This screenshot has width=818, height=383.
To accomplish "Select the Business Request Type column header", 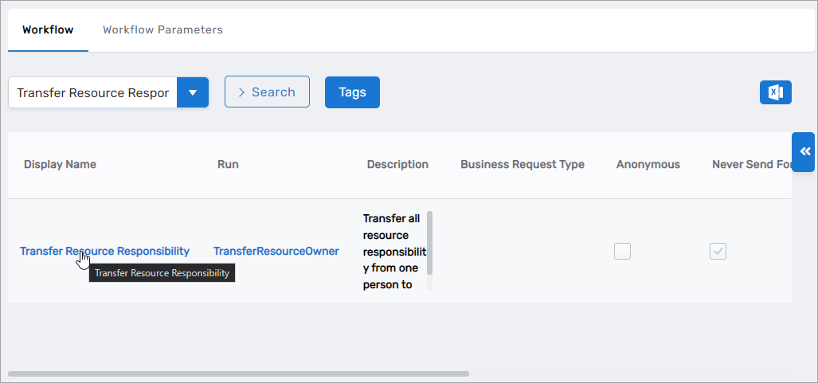I will click(x=522, y=165).
